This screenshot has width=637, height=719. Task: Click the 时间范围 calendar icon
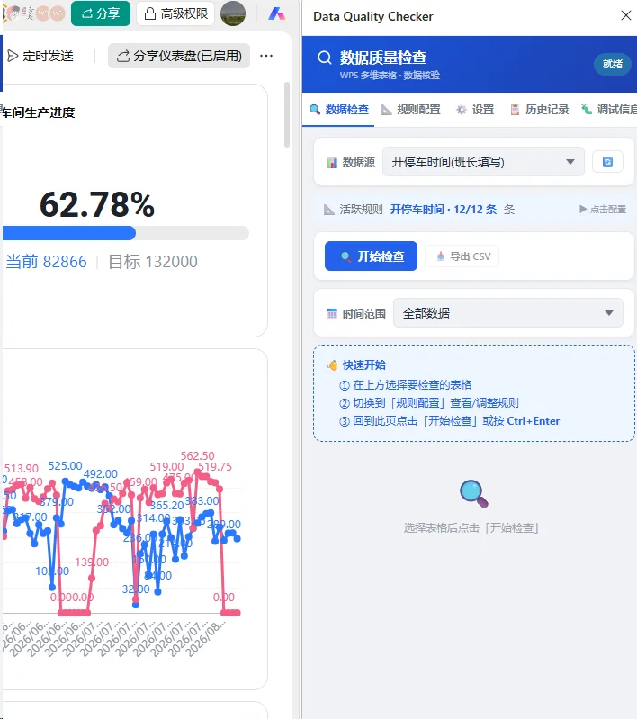coord(332,314)
